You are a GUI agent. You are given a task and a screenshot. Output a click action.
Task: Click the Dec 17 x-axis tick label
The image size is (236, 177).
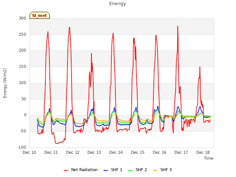[x=181, y=152]
